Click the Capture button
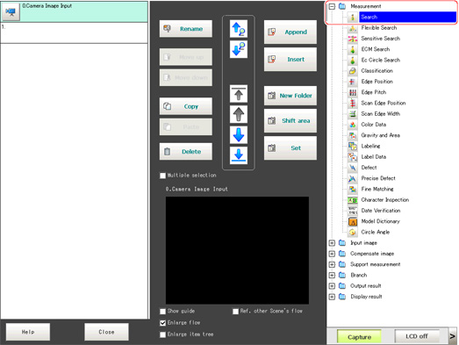 [359, 337]
